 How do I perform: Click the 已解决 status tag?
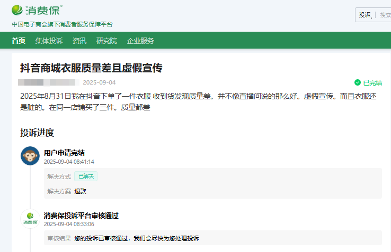click(86, 176)
